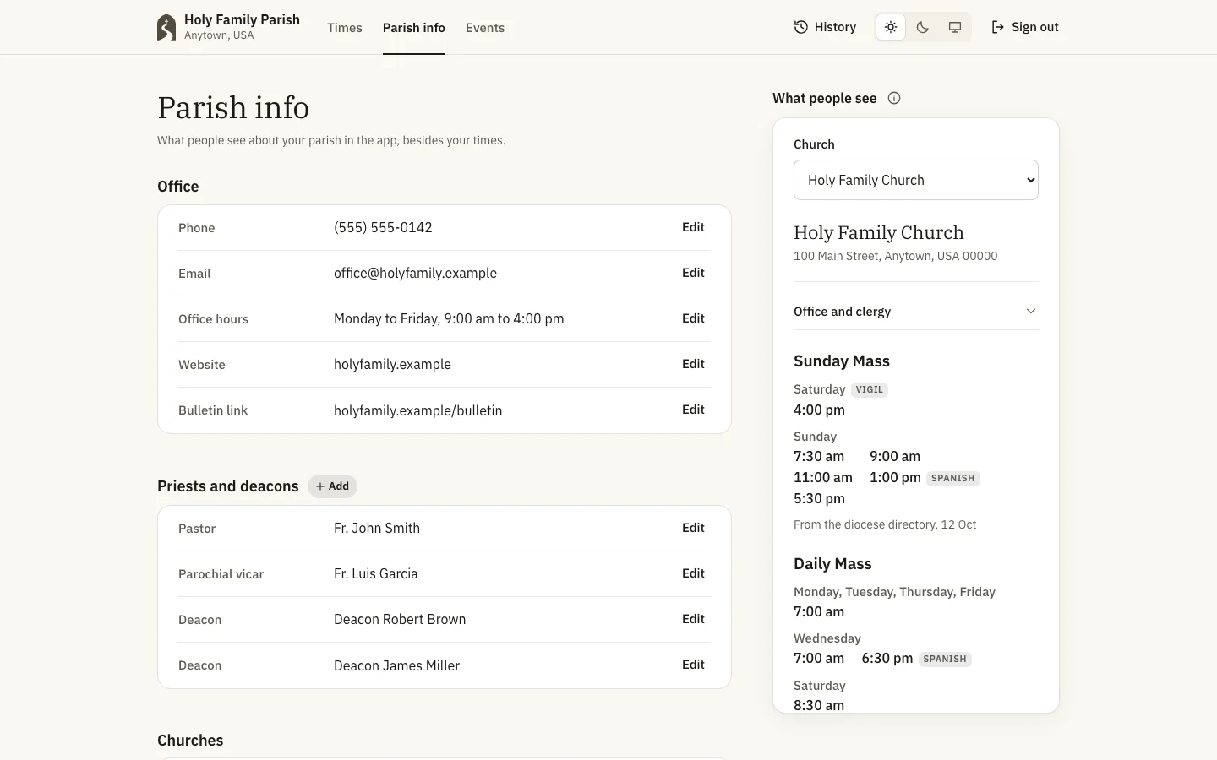
Task: Go to the Times tab
Action: coord(345,28)
